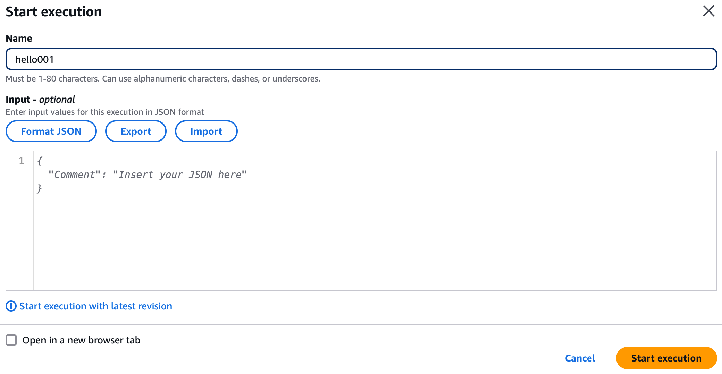Open the Start execution with latest revision link
The height and width of the screenshot is (374, 722).
pos(95,306)
